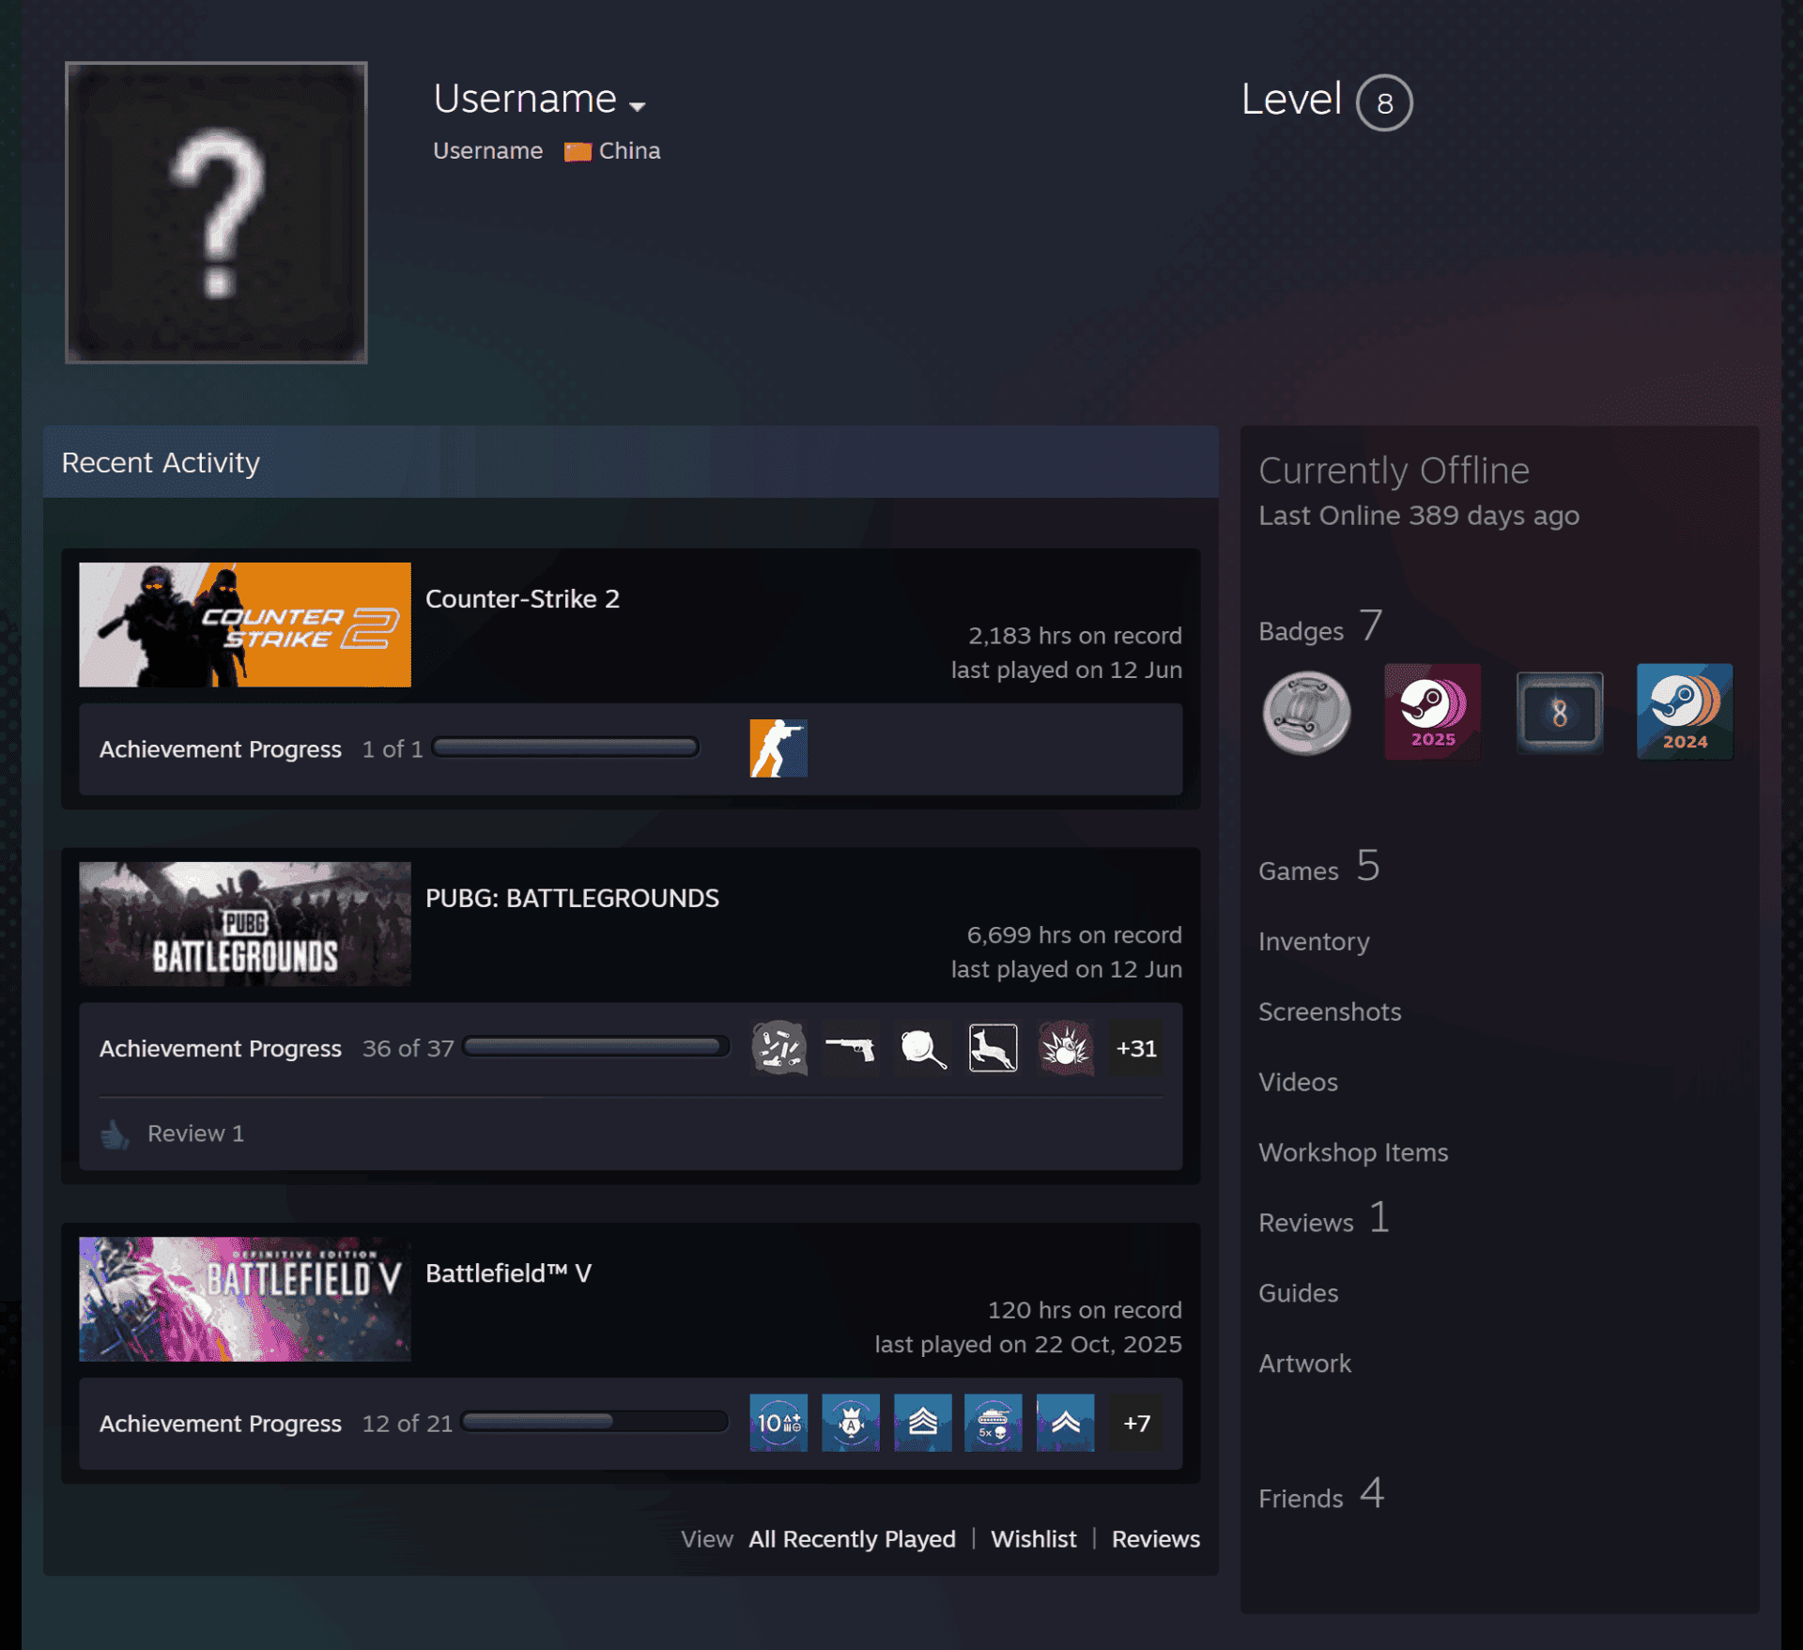The image size is (1803, 1650).
Task: Click the Battlefield V double chevron achievement icon
Action: [x=1065, y=1423]
